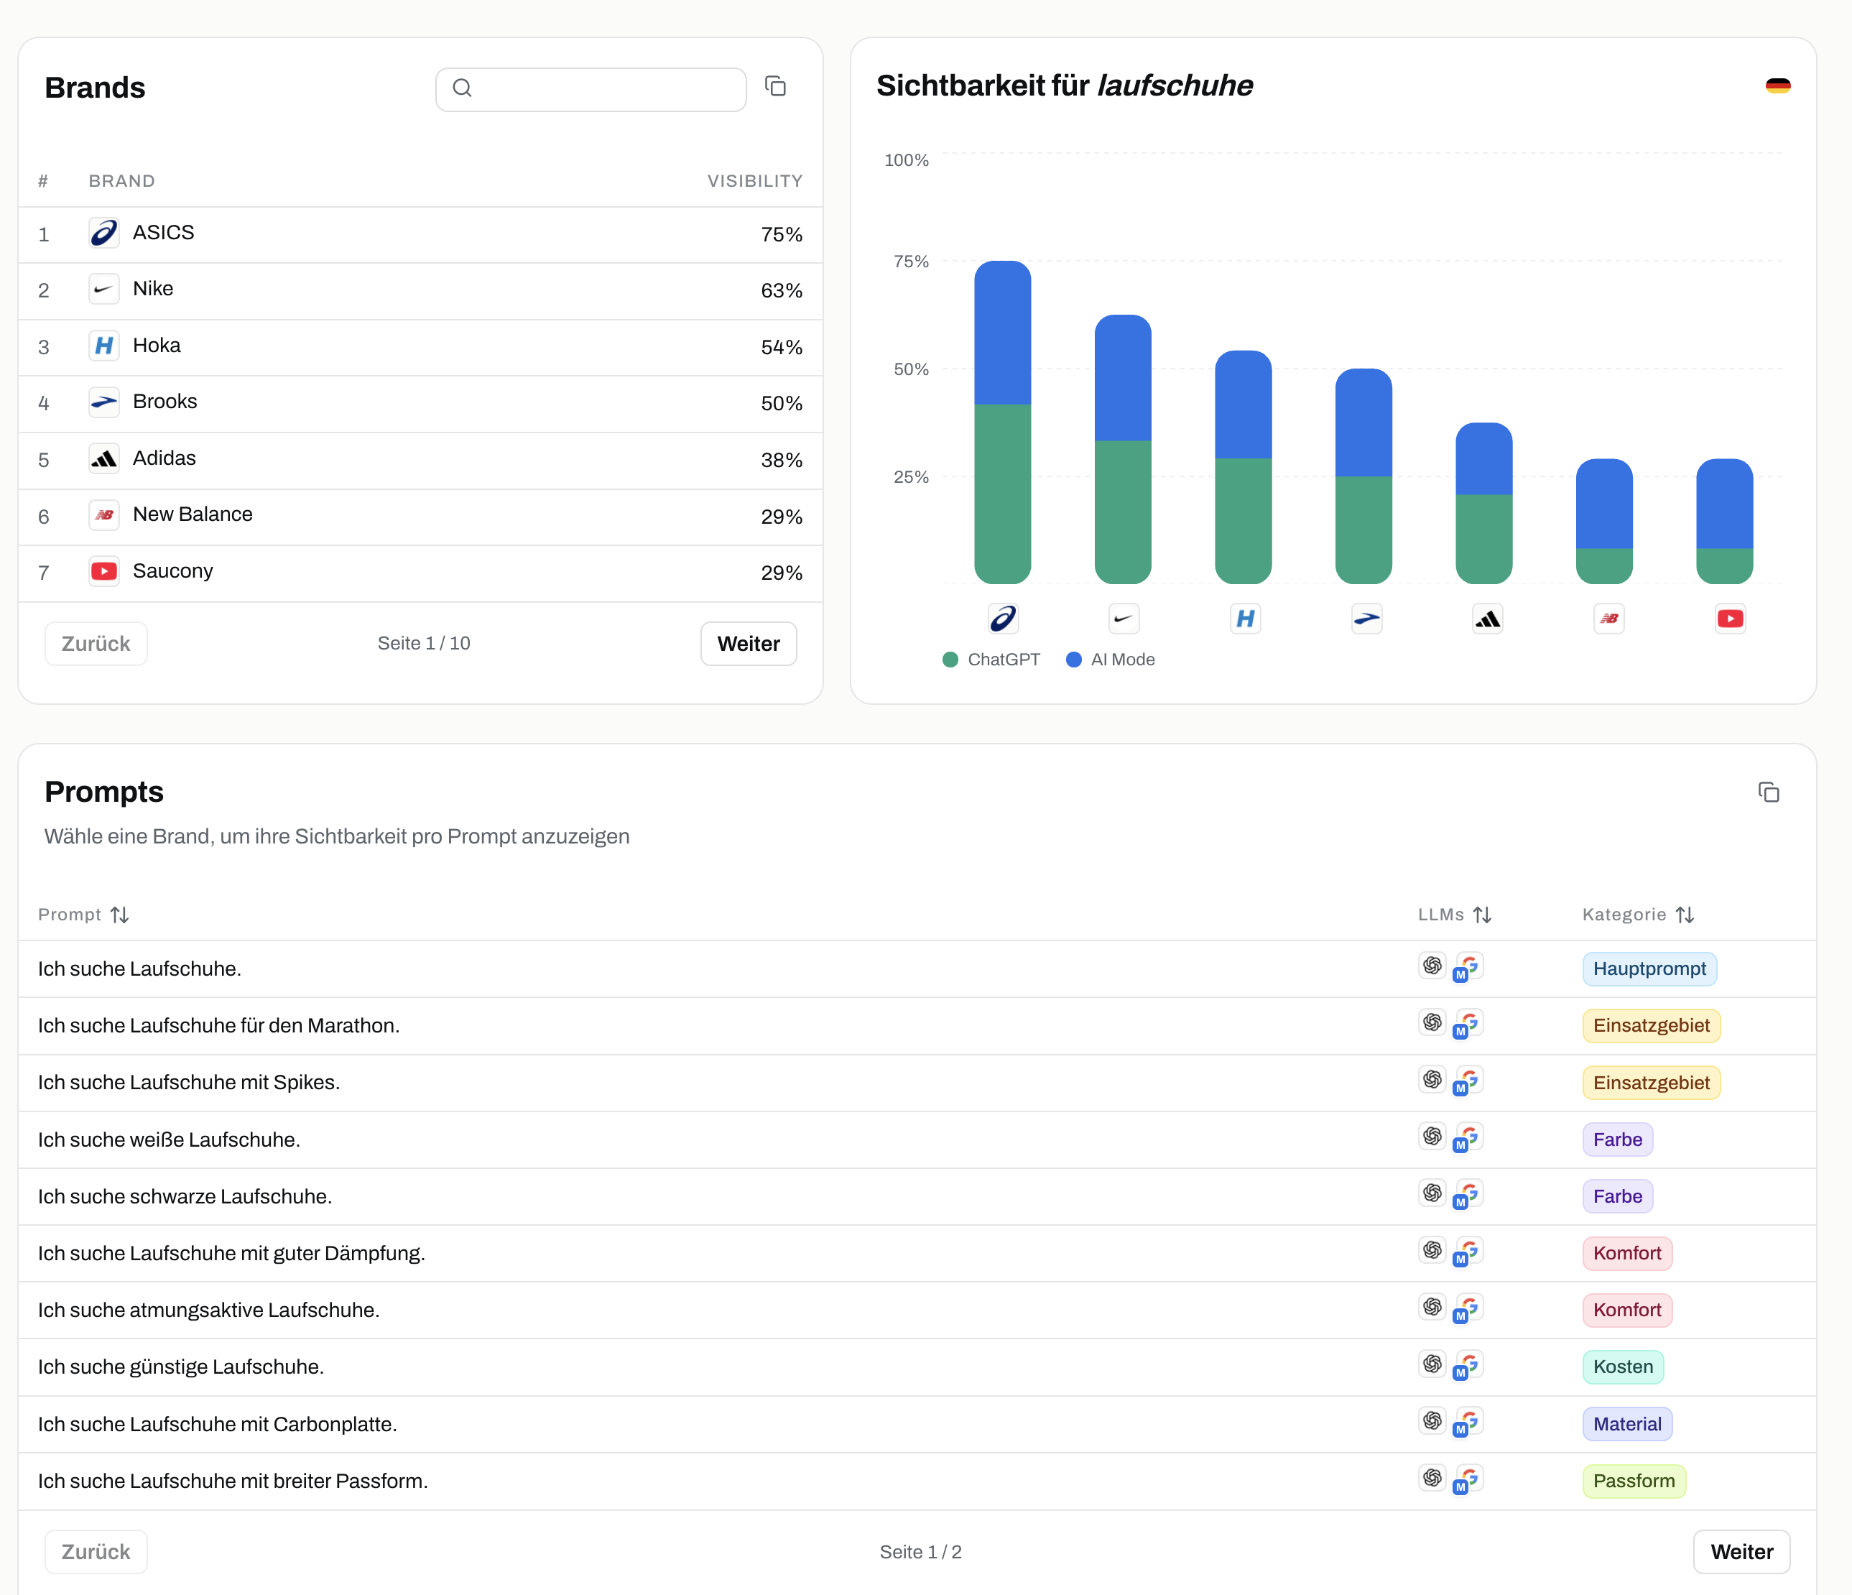Image resolution: width=1852 pixels, height=1595 pixels.
Task: Click the Hauptprompt category tag
Action: [x=1649, y=969]
